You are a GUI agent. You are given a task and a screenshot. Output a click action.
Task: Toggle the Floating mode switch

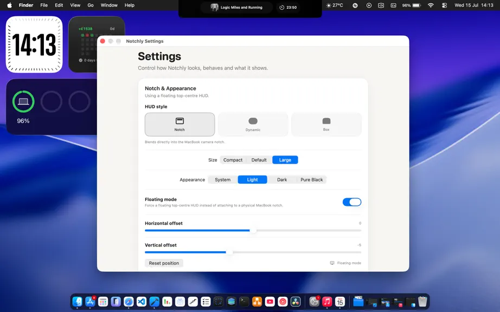pos(352,202)
